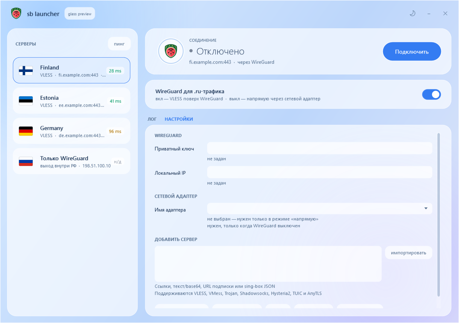Screen dimensions: 459x323
Task: Click the sb launcher watermelon logo
Action: (x=16, y=13)
